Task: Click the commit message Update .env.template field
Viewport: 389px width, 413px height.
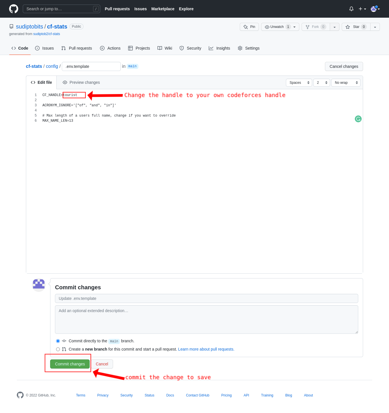Action: tap(206, 298)
